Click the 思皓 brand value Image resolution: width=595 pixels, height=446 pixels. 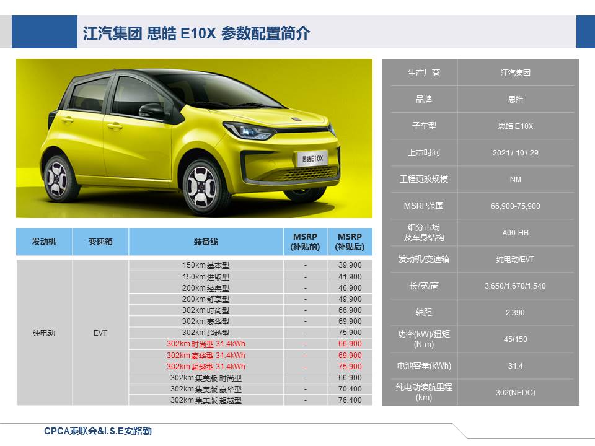[x=515, y=99]
